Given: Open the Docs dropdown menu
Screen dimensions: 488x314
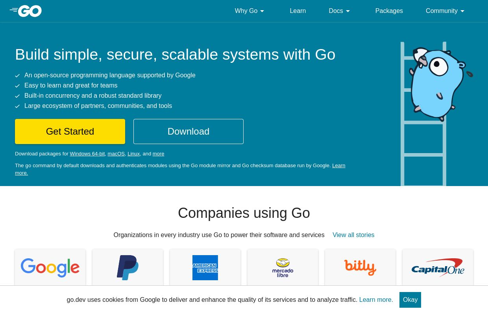Looking at the screenshot, I should point(339,11).
